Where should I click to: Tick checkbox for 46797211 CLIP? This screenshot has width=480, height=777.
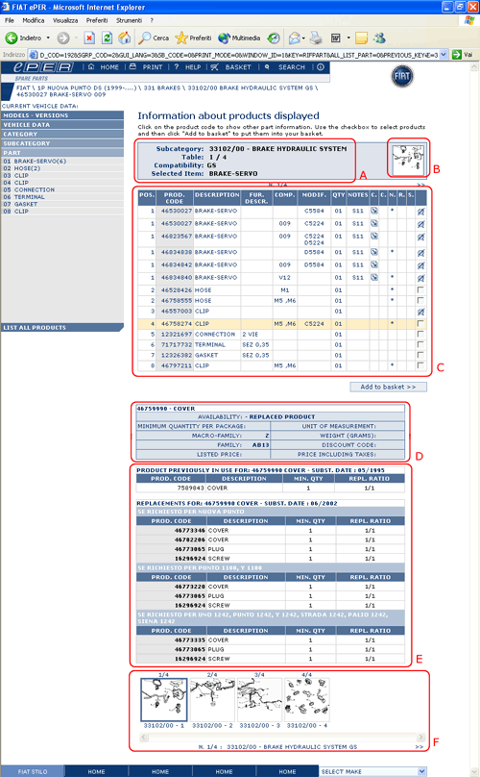420,365
